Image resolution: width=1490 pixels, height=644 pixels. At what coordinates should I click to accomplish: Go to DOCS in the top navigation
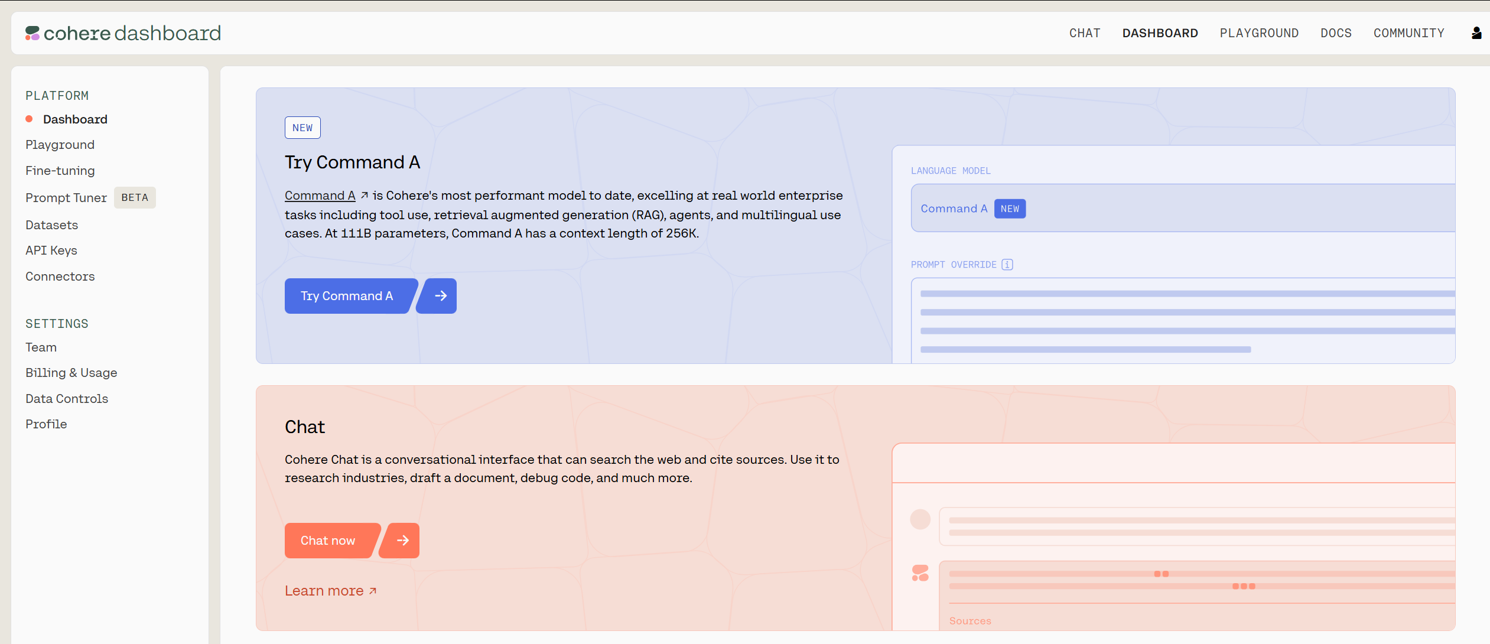pos(1336,33)
